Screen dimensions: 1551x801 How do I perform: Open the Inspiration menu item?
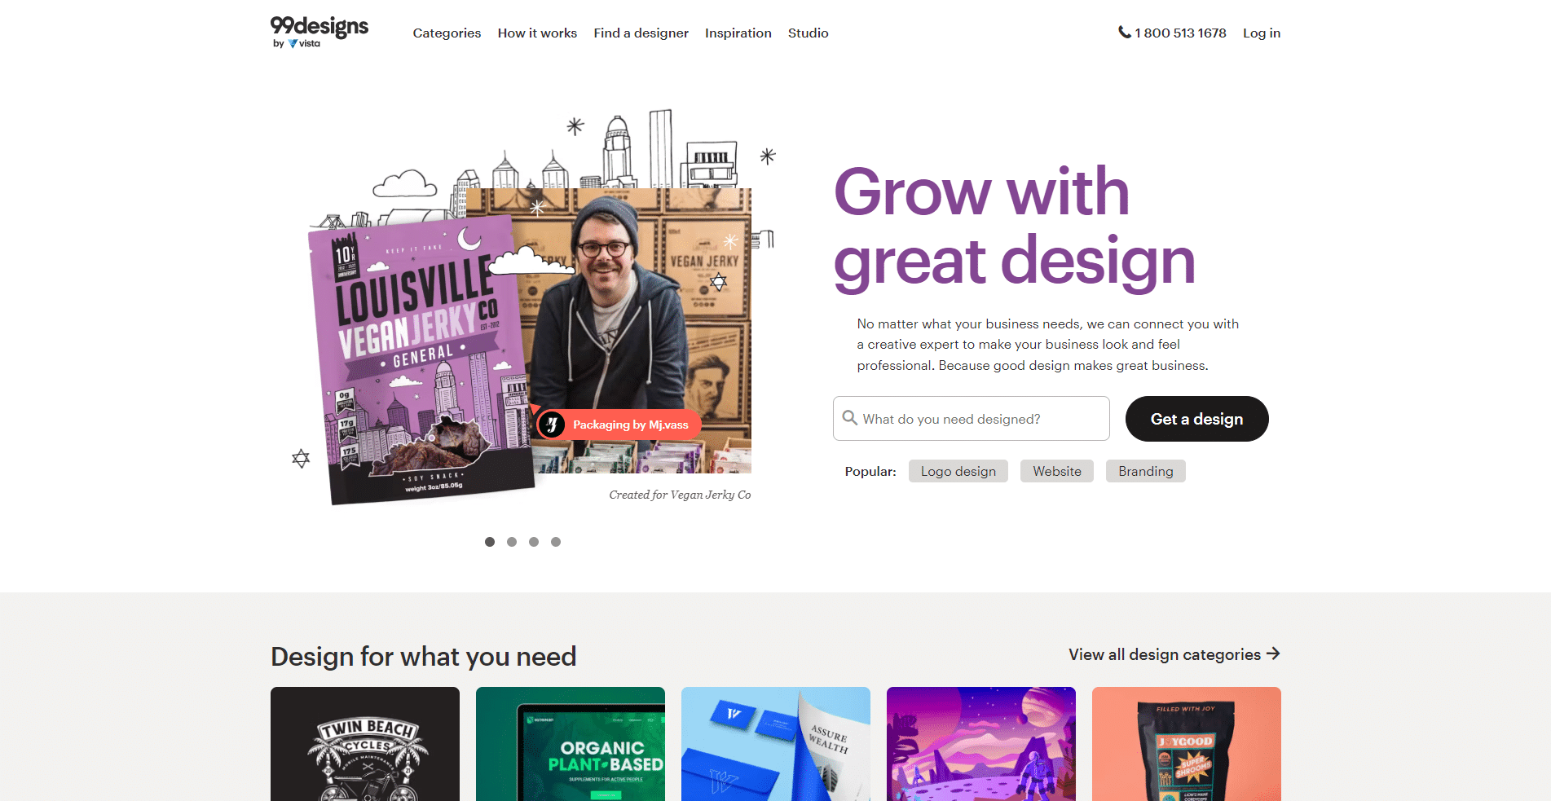point(738,33)
